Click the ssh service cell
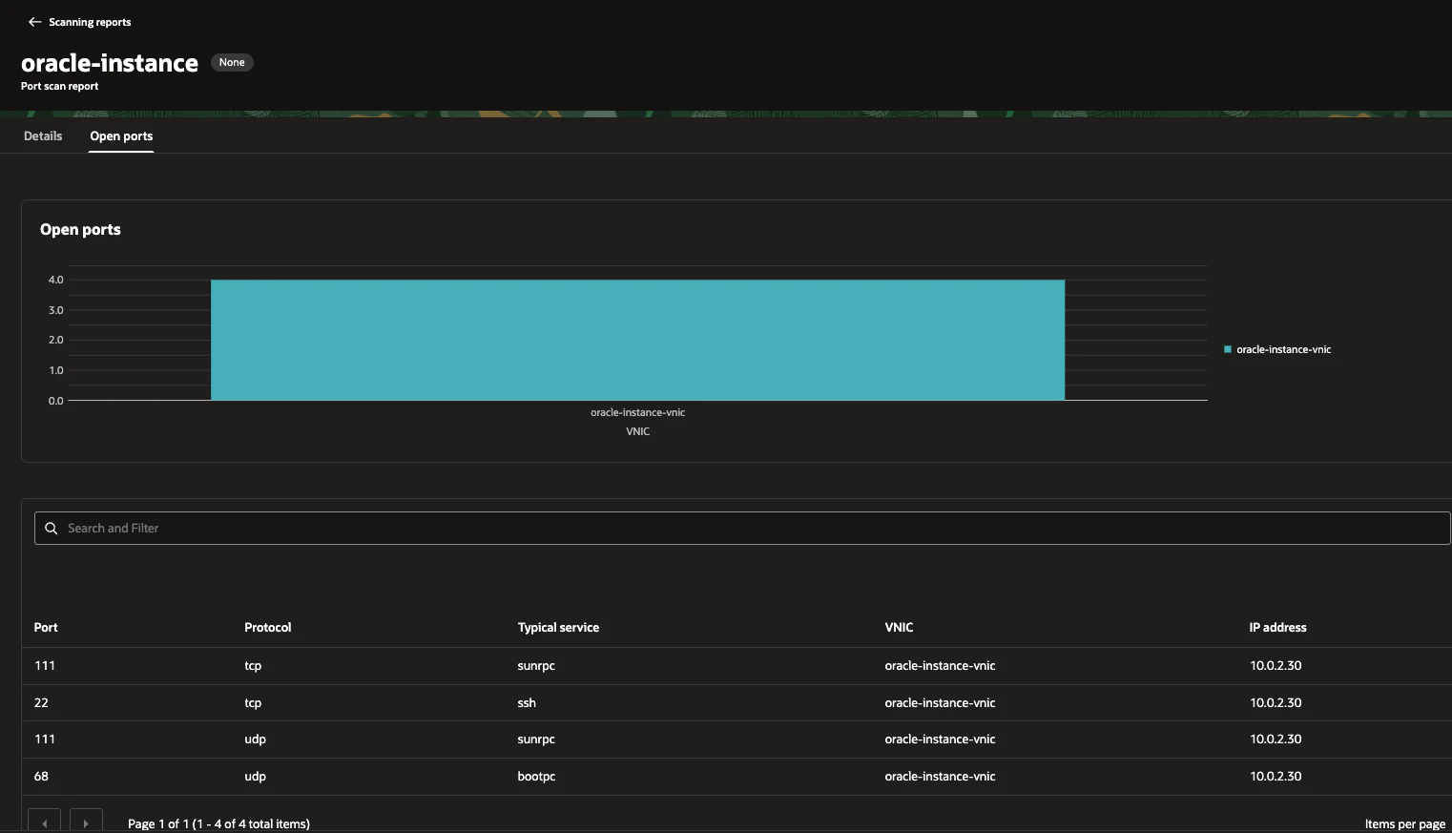The image size is (1452, 833). (x=527, y=702)
